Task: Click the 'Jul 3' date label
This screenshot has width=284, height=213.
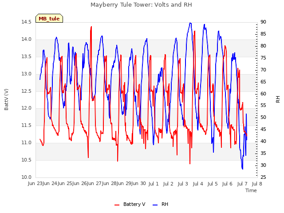Action: [x=183, y=184]
